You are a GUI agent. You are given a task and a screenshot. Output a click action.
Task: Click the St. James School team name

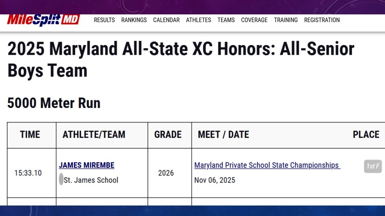click(x=91, y=180)
